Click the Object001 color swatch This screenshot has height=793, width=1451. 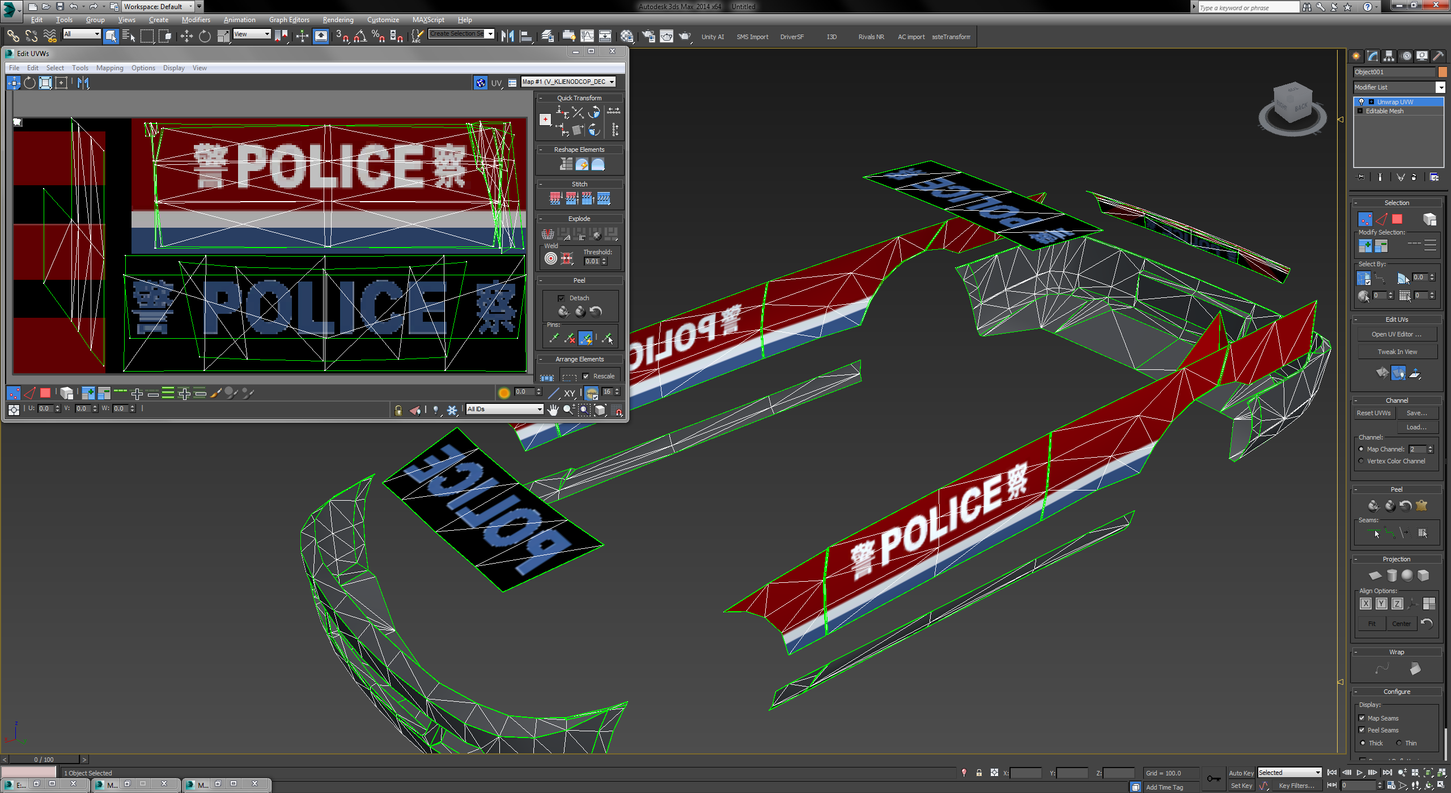pos(1442,72)
